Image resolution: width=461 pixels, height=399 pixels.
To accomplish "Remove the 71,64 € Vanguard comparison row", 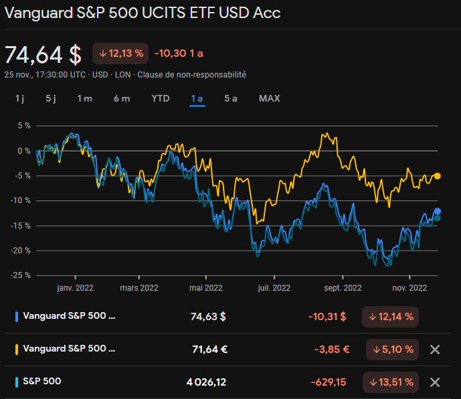I will [x=434, y=349].
